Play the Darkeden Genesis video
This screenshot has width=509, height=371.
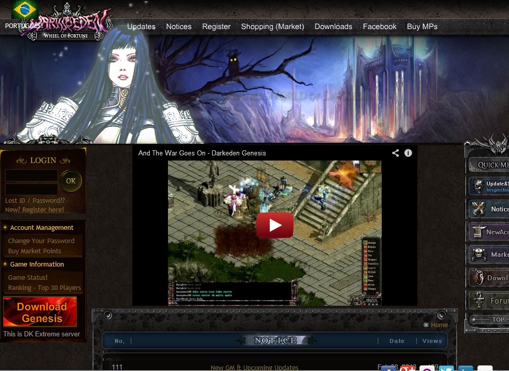point(275,225)
